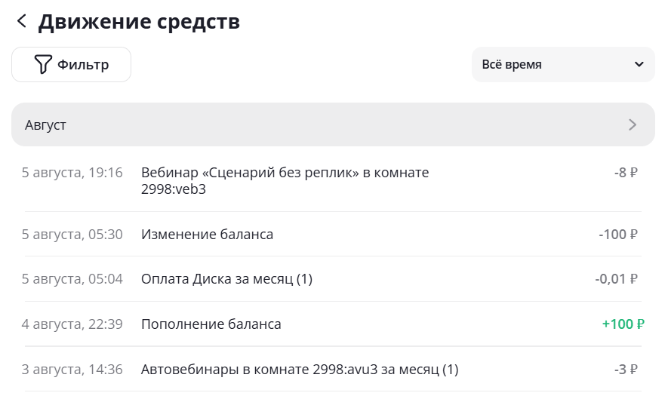
Task: Click the right chevron on the Август row
Action: click(633, 125)
